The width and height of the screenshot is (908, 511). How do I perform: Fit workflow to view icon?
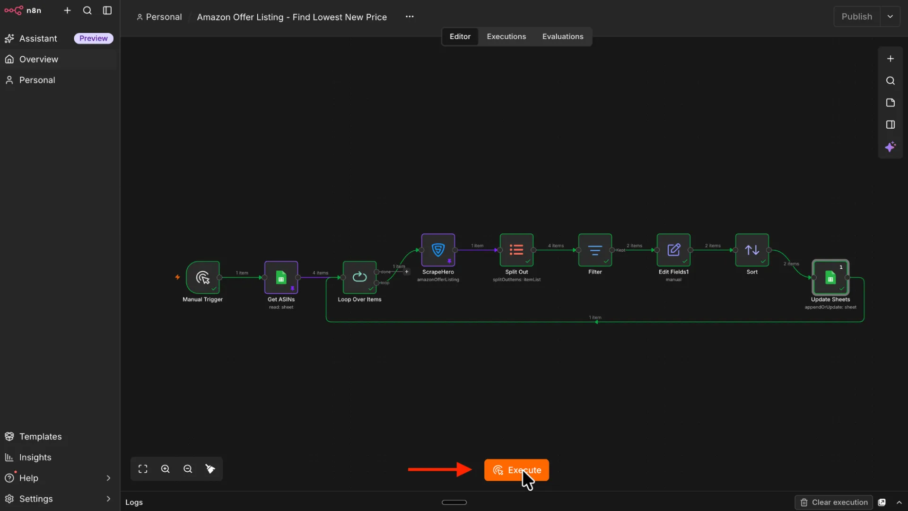click(x=143, y=469)
